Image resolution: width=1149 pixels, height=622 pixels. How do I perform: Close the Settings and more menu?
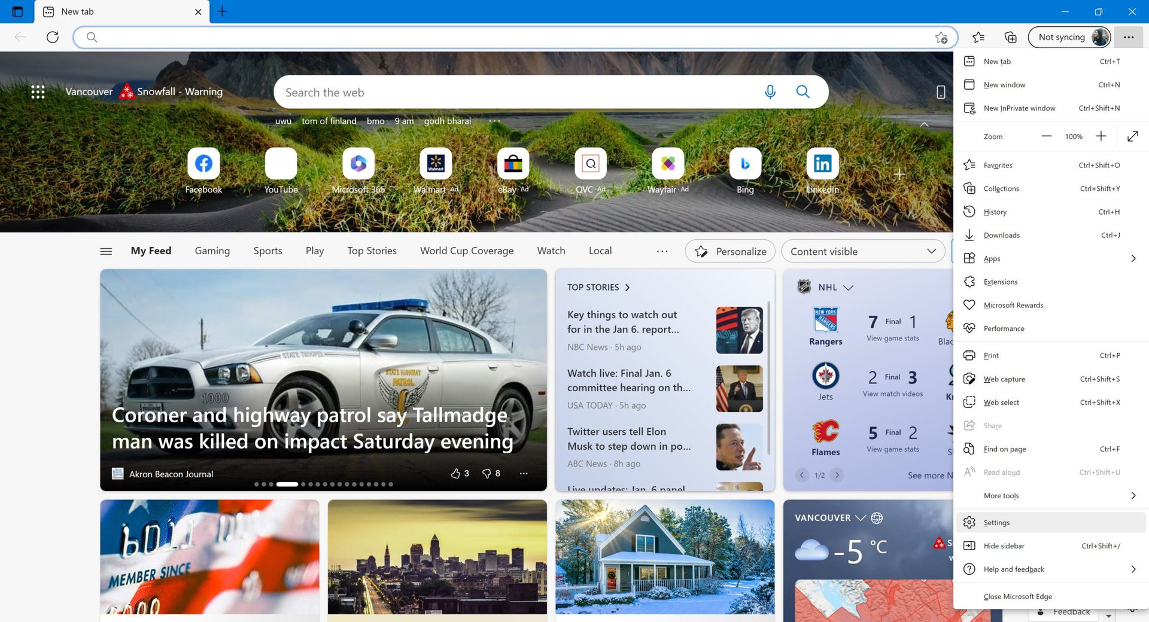tap(1129, 37)
